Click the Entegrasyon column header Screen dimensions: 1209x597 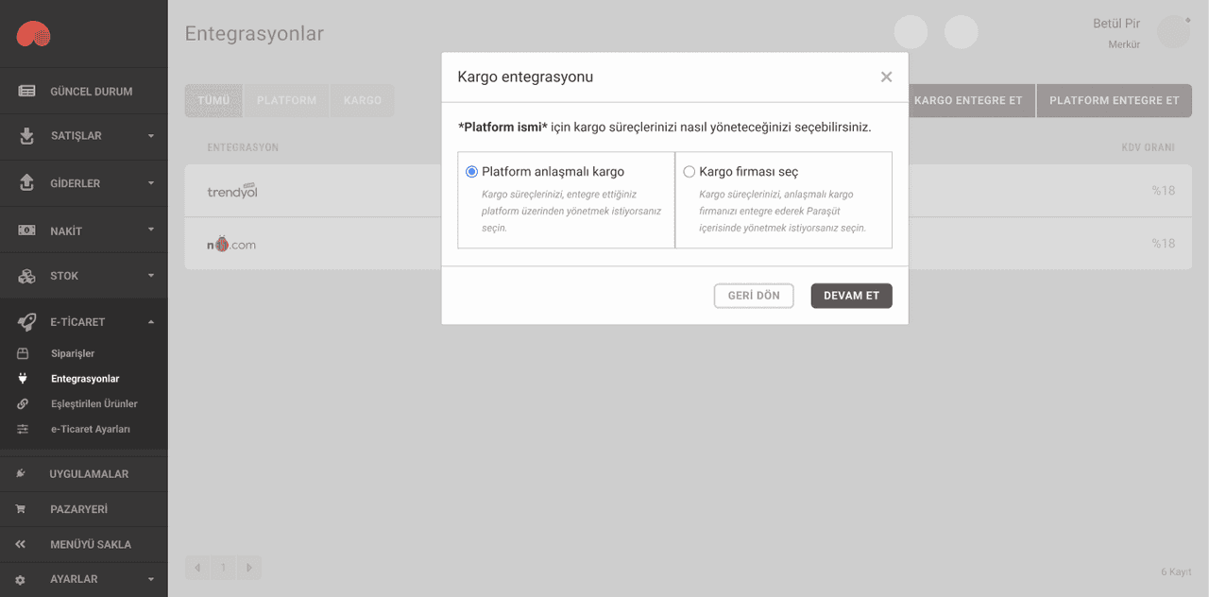coord(243,147)
